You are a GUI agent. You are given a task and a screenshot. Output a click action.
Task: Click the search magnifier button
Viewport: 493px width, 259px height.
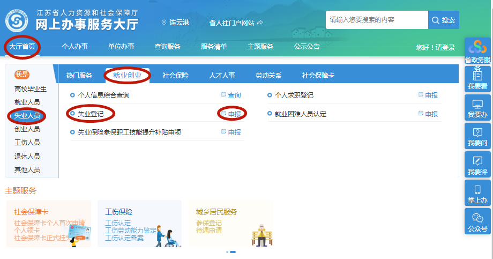click(443, 20)
